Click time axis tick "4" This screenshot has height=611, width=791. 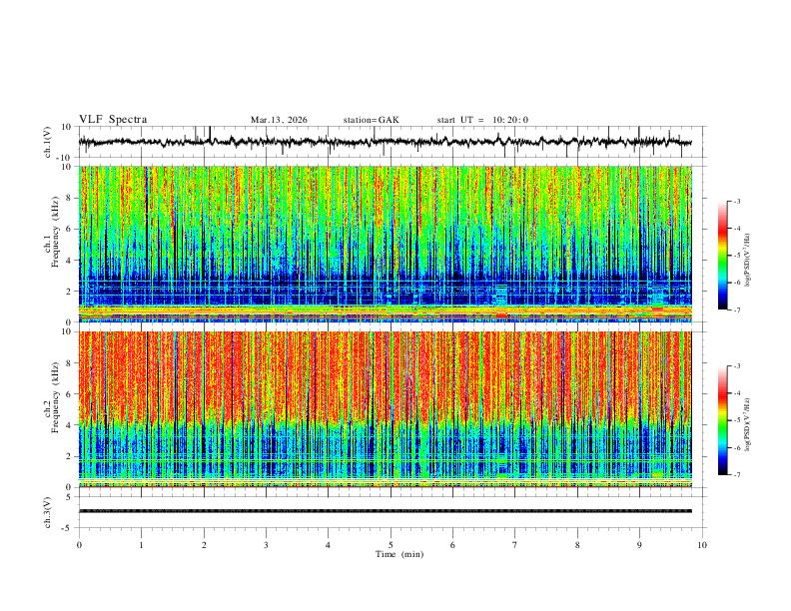(x=329, y=545)
